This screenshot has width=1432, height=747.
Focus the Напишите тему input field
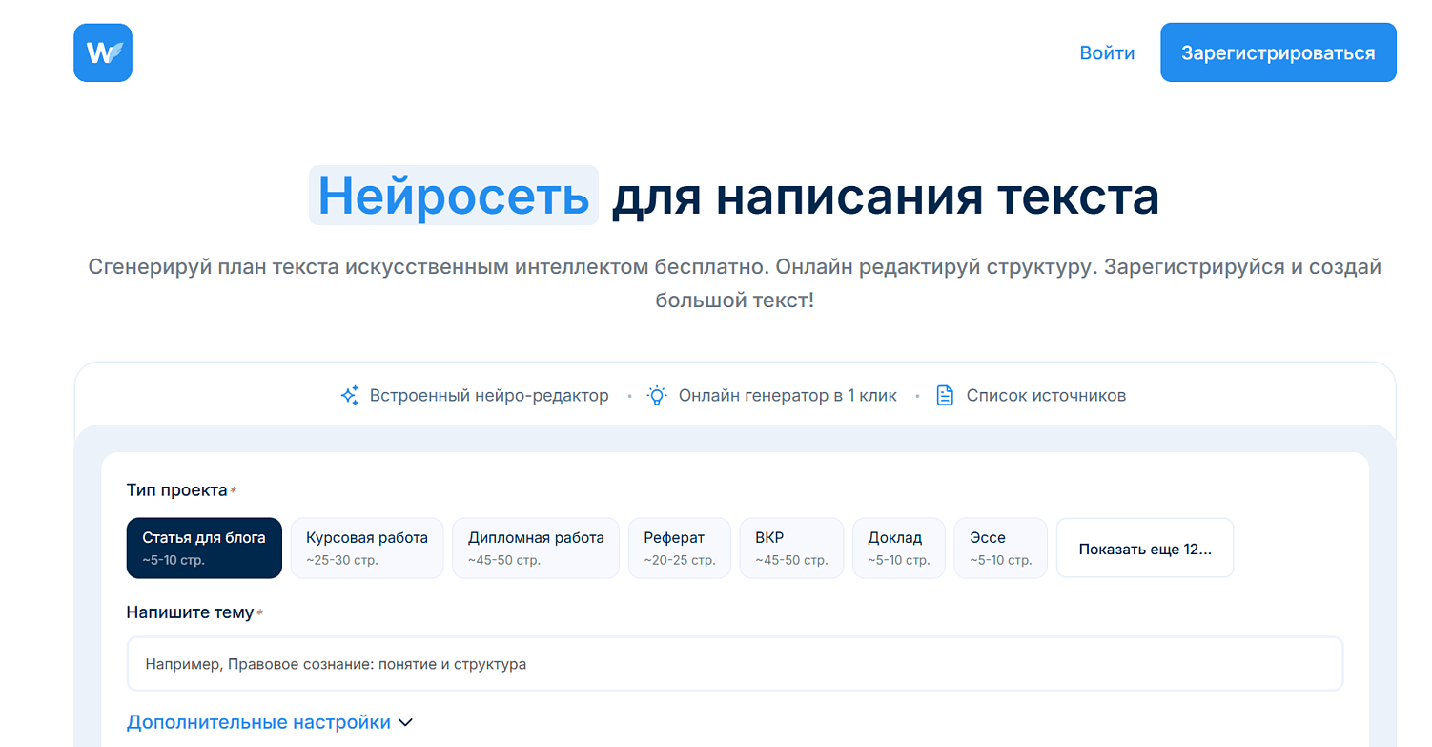point(734,663)
